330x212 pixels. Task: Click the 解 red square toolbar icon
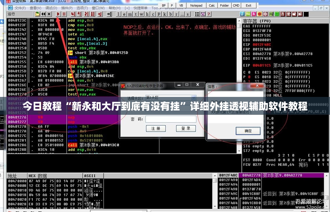point(300,14)
